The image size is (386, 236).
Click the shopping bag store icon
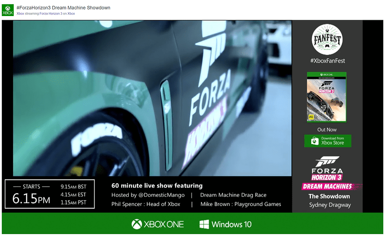click(x=315, y=141)
